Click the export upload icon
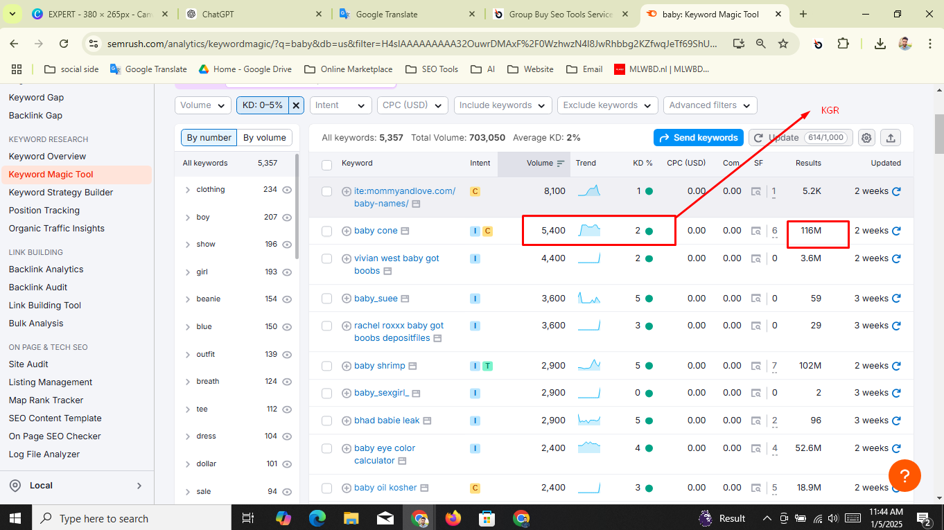 891,138
